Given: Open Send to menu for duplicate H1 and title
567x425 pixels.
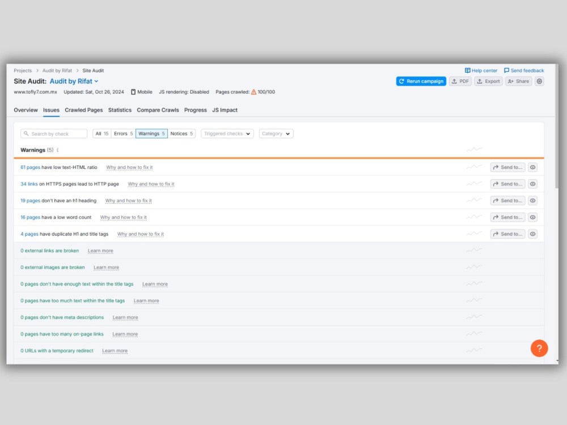Looking at the screenshot, I should [x=507, y=234].
